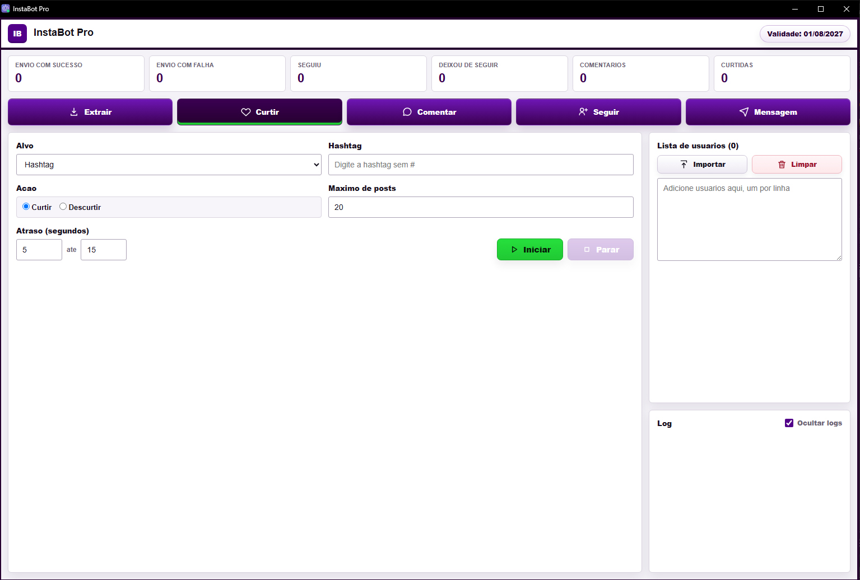Image resolution: width=860 pixels, height=580 pixels.
Task: Toggle the Ocultar logs checkbox
Action: (x=789, y=423)
